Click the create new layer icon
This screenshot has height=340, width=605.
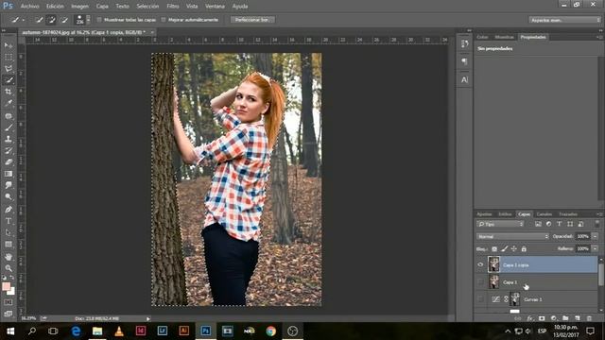pos(578,318)
